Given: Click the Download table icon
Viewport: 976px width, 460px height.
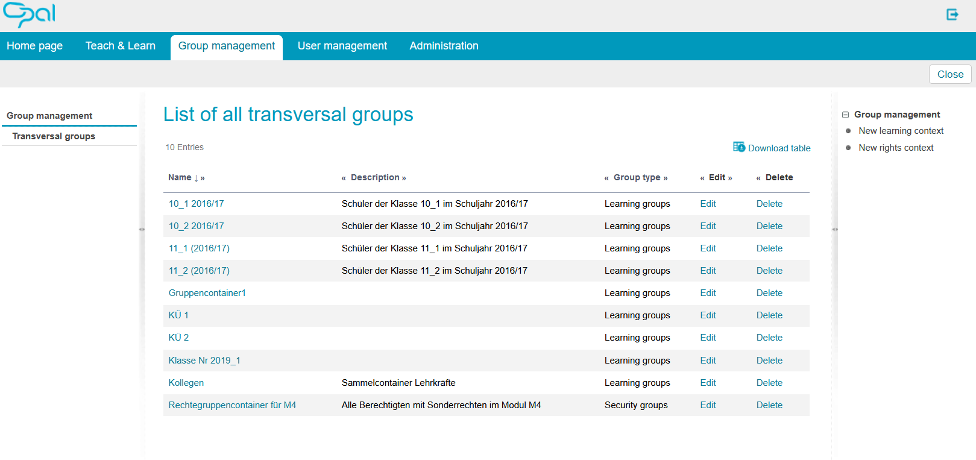Looking at the screenshot, I should (738, 147).
